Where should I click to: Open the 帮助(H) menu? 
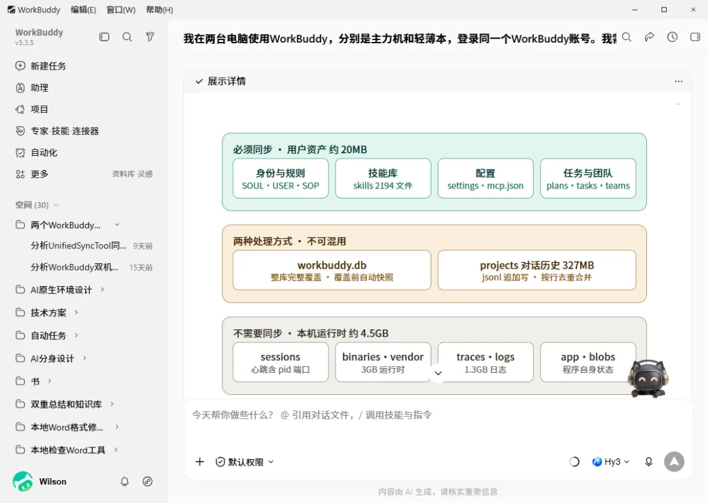click(x=159, y=9)
